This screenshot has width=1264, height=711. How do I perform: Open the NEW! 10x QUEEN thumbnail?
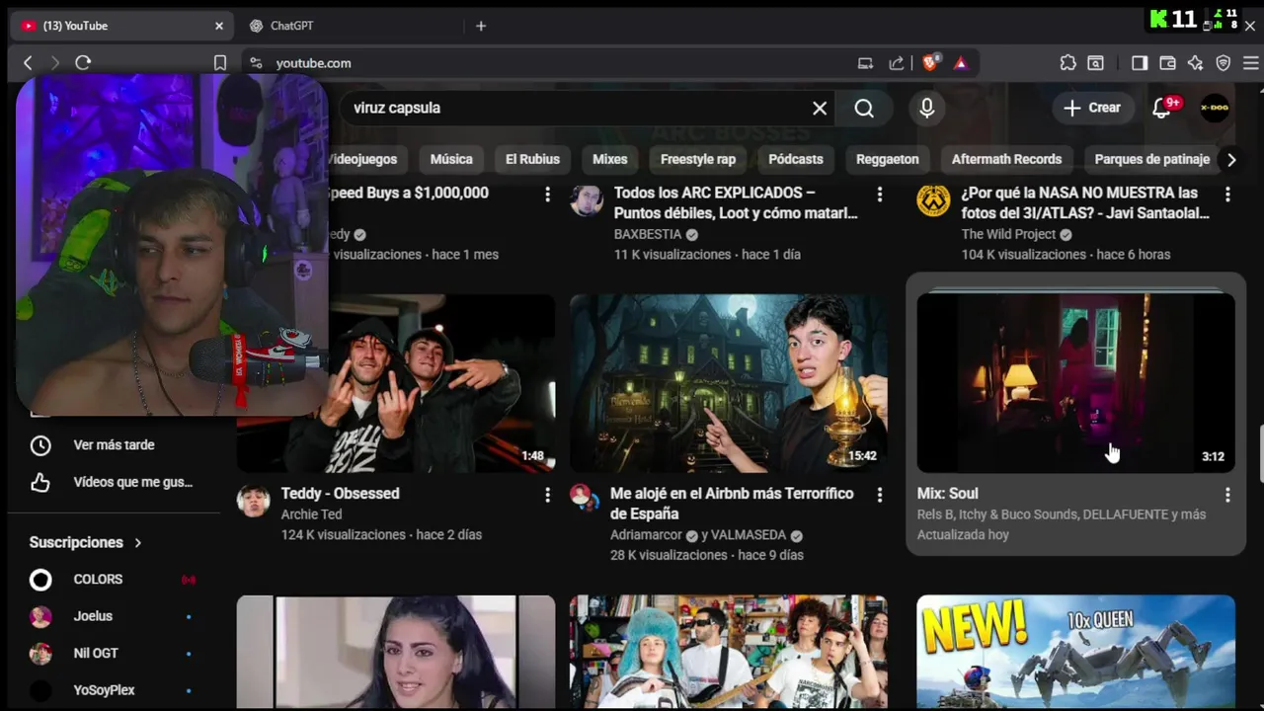tap(1076, 652)
